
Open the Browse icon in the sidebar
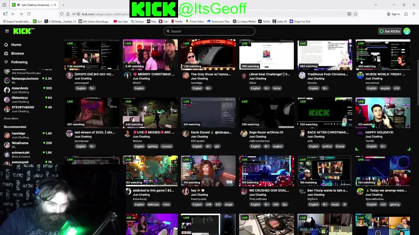(x=6, y=53)
